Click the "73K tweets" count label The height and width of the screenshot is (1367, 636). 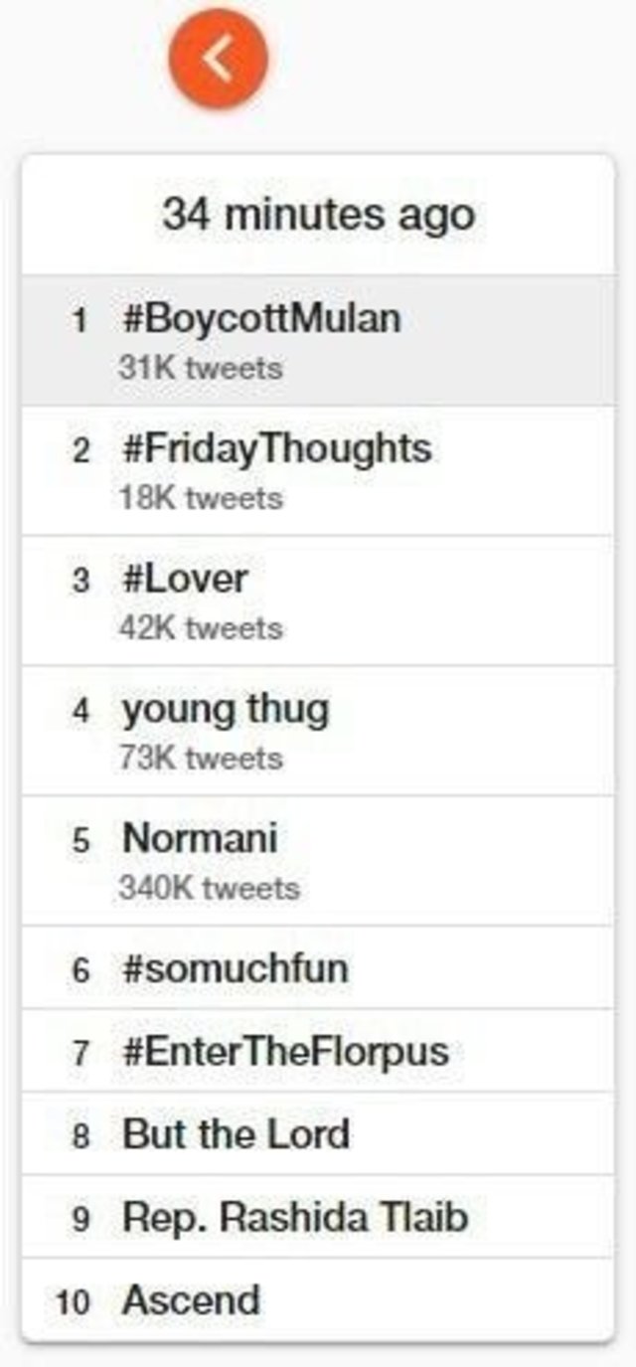coord(201,759)
